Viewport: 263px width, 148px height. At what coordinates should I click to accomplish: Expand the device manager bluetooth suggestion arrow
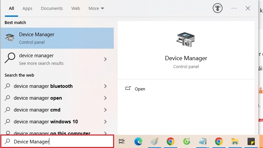tap(105, 86)
